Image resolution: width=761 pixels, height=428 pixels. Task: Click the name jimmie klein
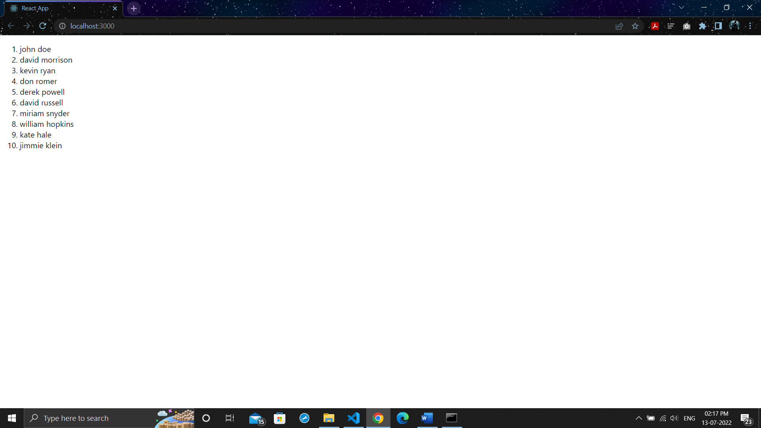(x=41, y=145)
